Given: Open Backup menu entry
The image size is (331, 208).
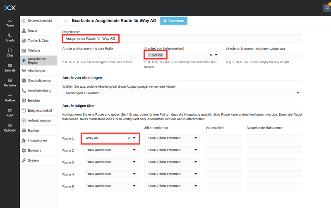Looking at the screenshot, I should [38, 131].
